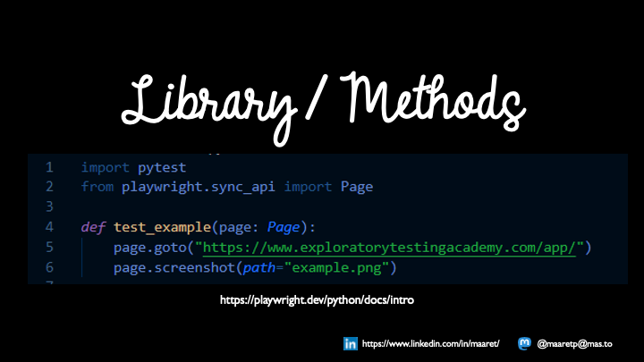The image size is (644, 362).
Task: Click 'page.goto' on line 5
Action: point(150,248)
